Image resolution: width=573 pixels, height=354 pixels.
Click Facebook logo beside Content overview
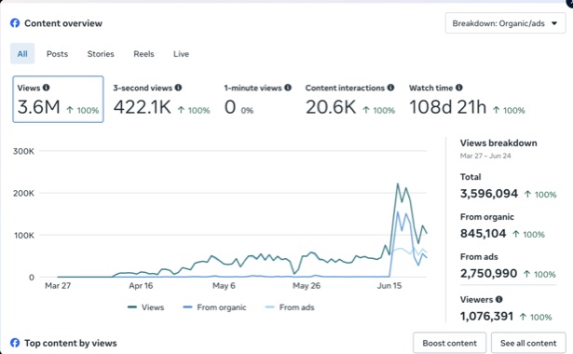[15, 23]
